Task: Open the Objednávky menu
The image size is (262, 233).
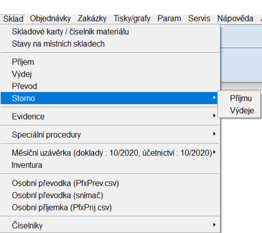Action: [50, 19]
